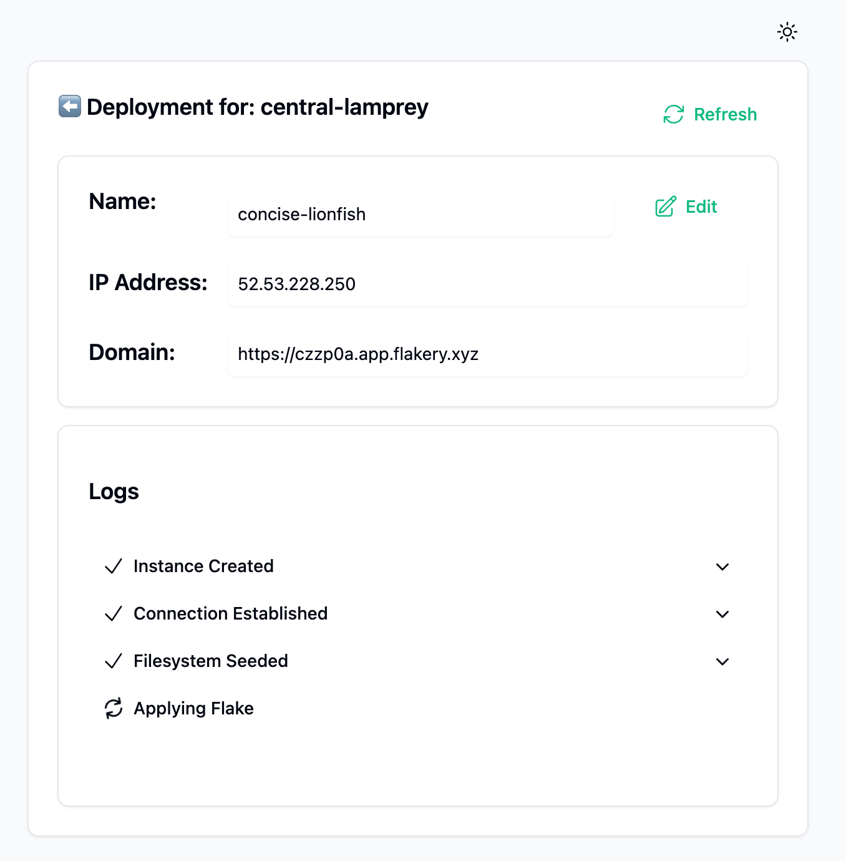
Task: Toggle the light/dark theme sun icon
Action: [x=787, y=32]
